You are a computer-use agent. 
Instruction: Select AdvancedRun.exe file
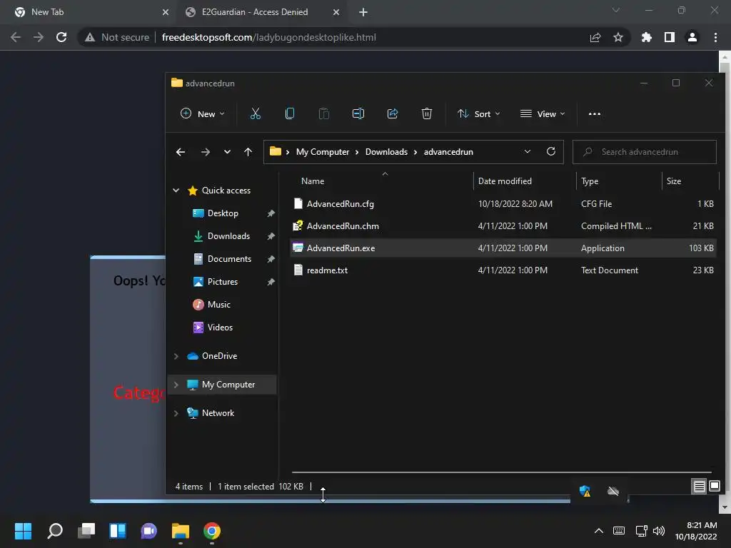[503, 248]
